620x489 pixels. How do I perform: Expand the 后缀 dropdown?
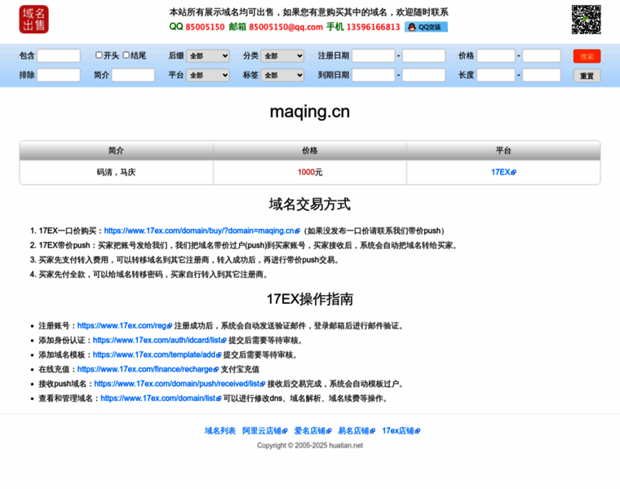pyautogui.click(x=207, y=56)
